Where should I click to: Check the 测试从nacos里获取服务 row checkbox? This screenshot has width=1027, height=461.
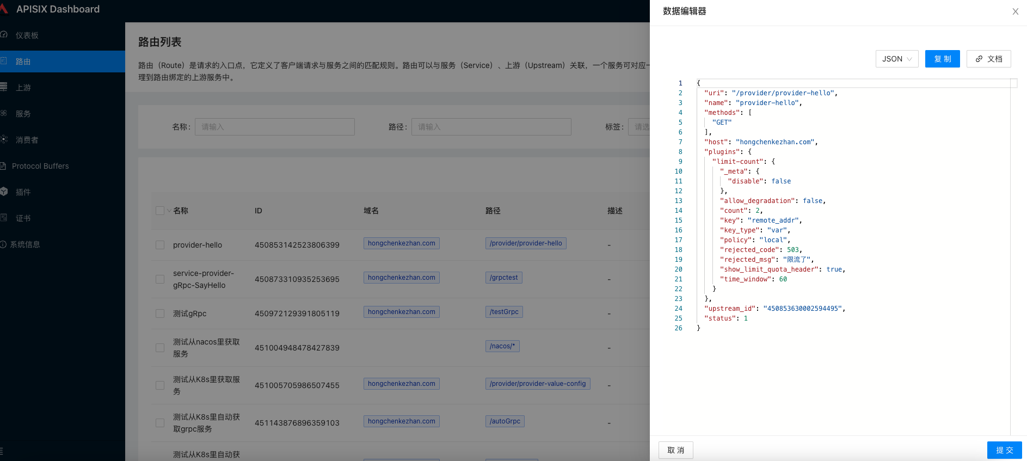tap(160, 348)
